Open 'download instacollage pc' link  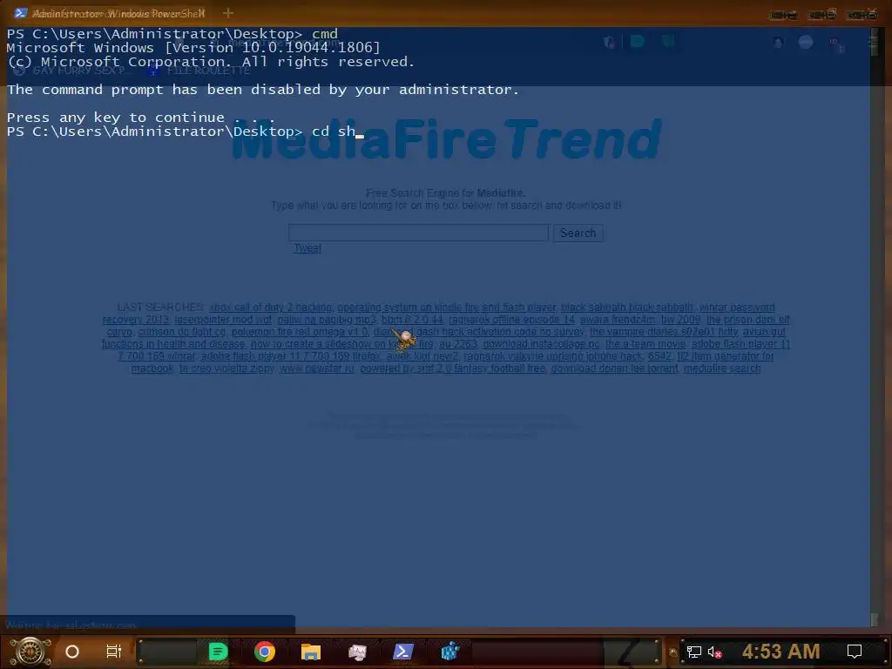coord(541,344)
